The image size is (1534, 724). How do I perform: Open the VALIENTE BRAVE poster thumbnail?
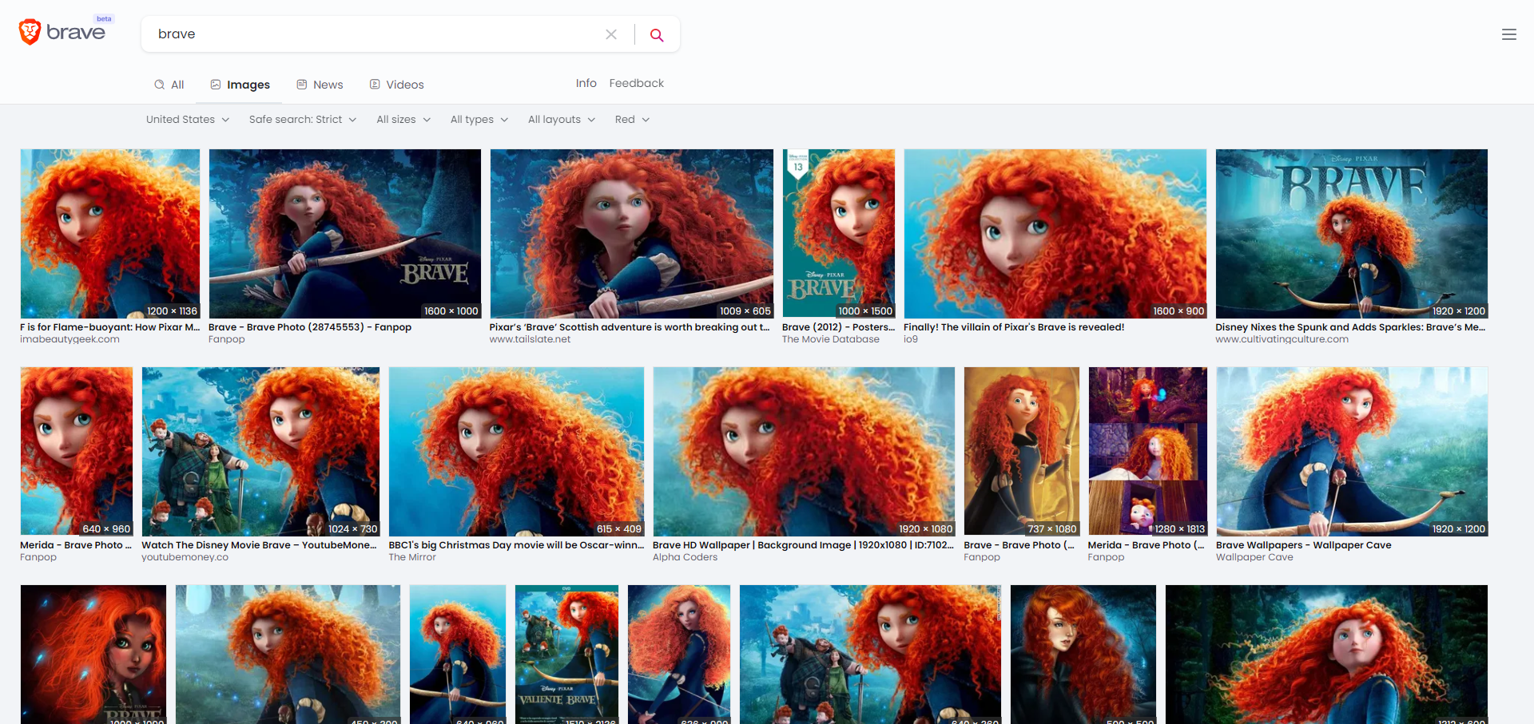567,655
